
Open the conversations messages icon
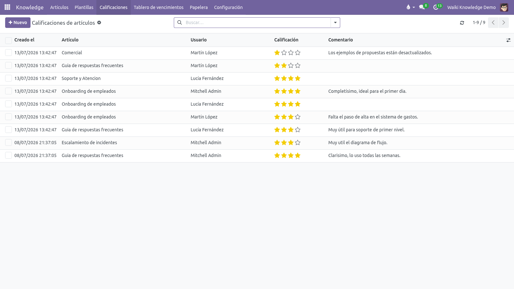pos(422,7)
